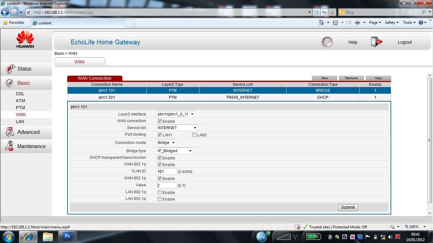
Task: Click the Advanced section icon
Action: click(x=10, y=132)
